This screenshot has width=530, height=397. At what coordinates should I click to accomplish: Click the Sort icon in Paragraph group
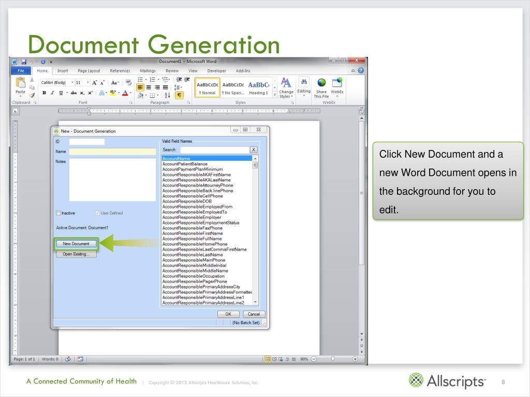pos(167,96)
